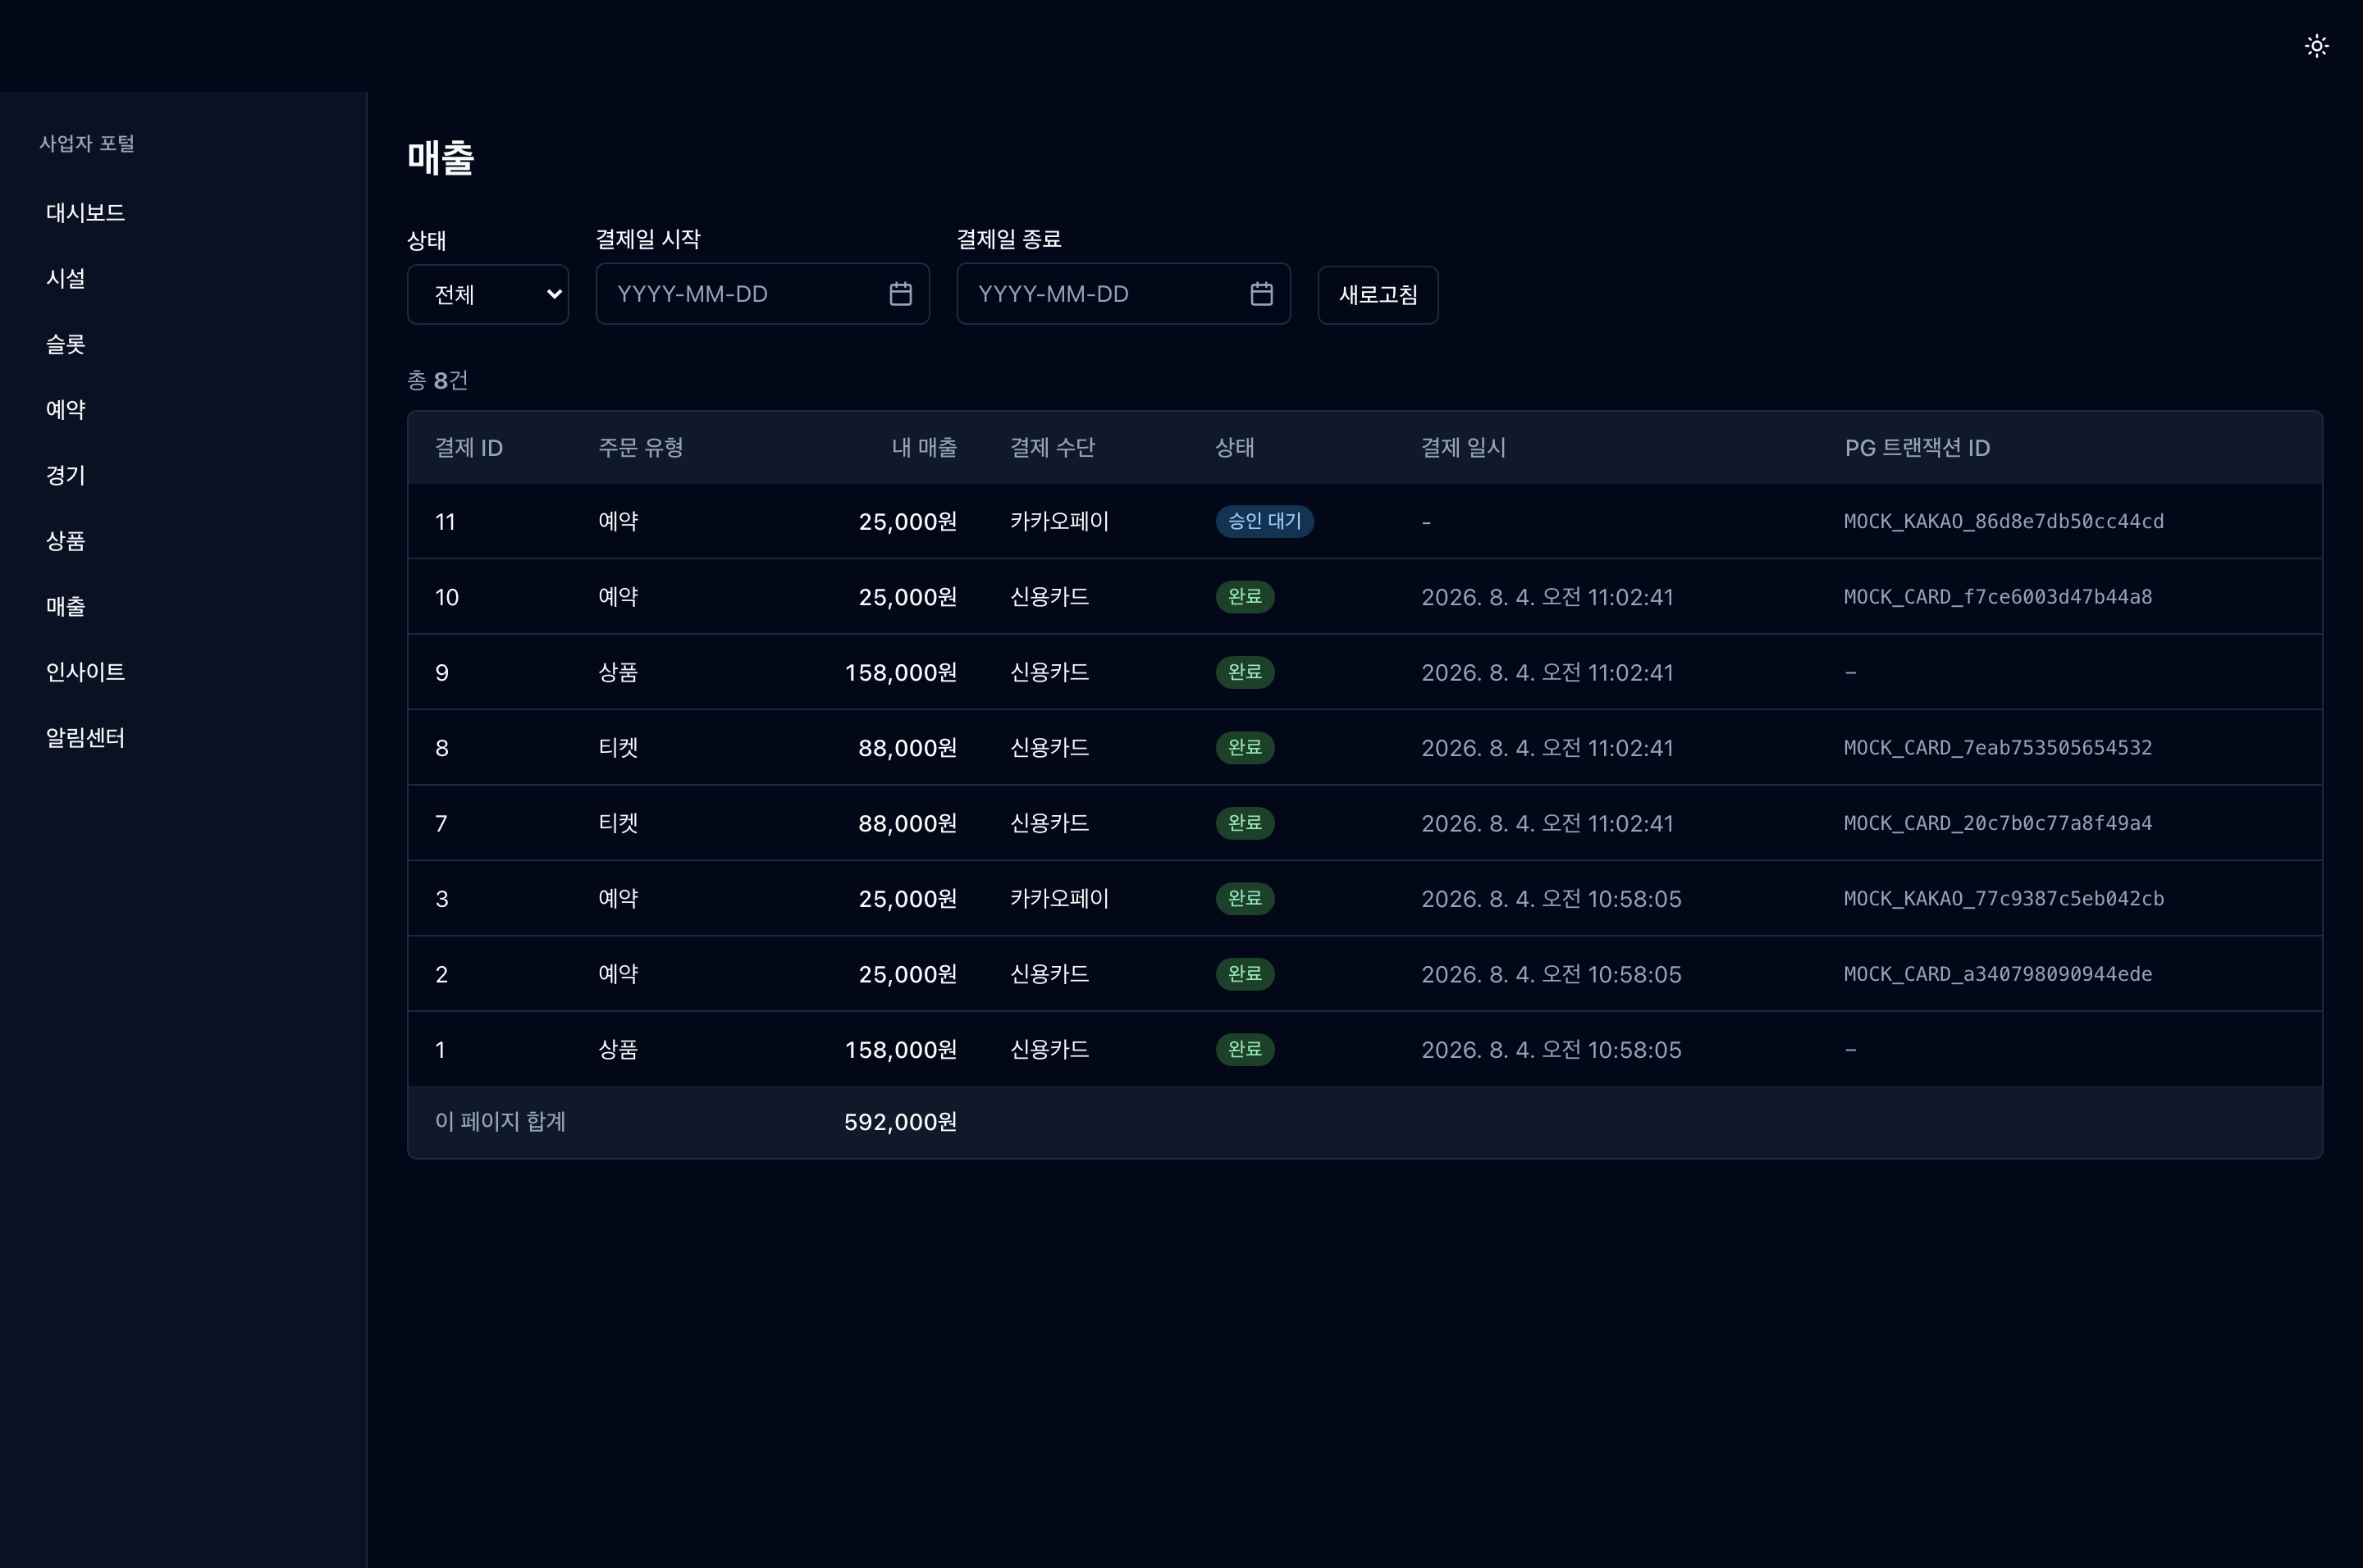Click PG ID MOCK_KAKAO_77c9387c5eb042cb
This screenshot has width=2363, height=1568.
click(x=2004, y=899)
